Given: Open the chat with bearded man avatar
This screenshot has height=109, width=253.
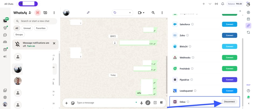Looking at the screenshot, I should 18,81.
